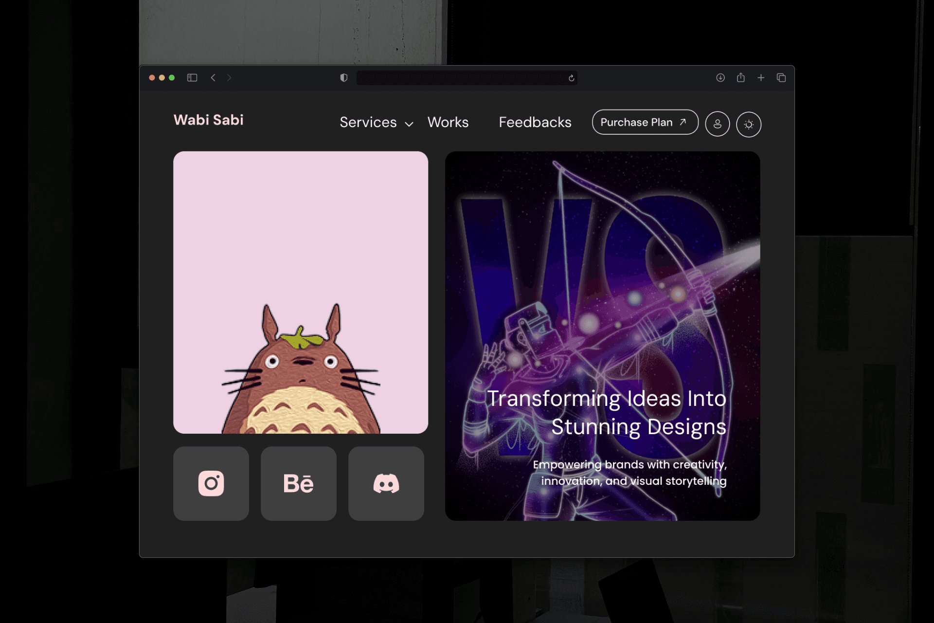Toggle light mode with the sun icon
Viewport: 934px width, 623px height.
point(748,124)
